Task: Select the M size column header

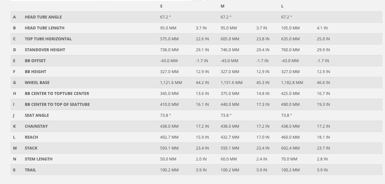Action: [x=222, y=6]
